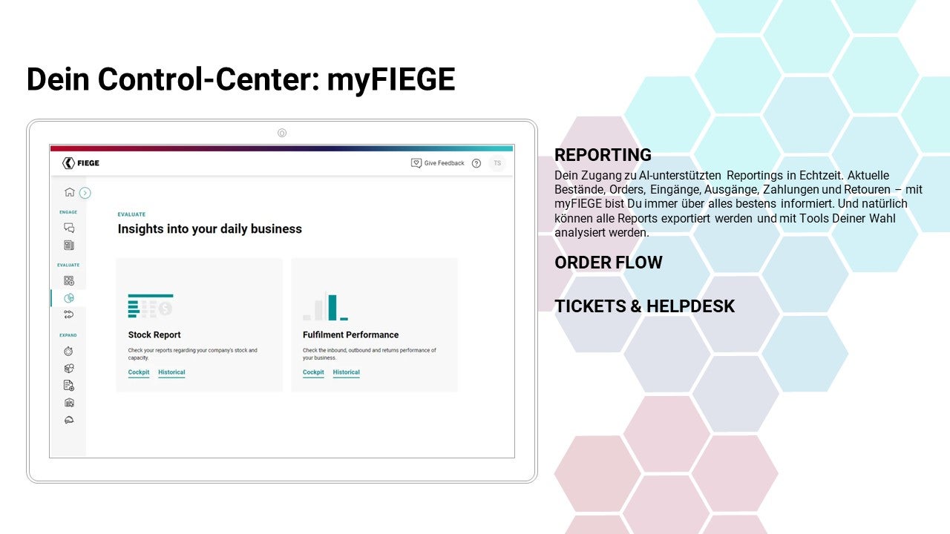Open the warehouse icon under Expand
The height and width of the screenshot is (534, 950).
pos(69,403)
